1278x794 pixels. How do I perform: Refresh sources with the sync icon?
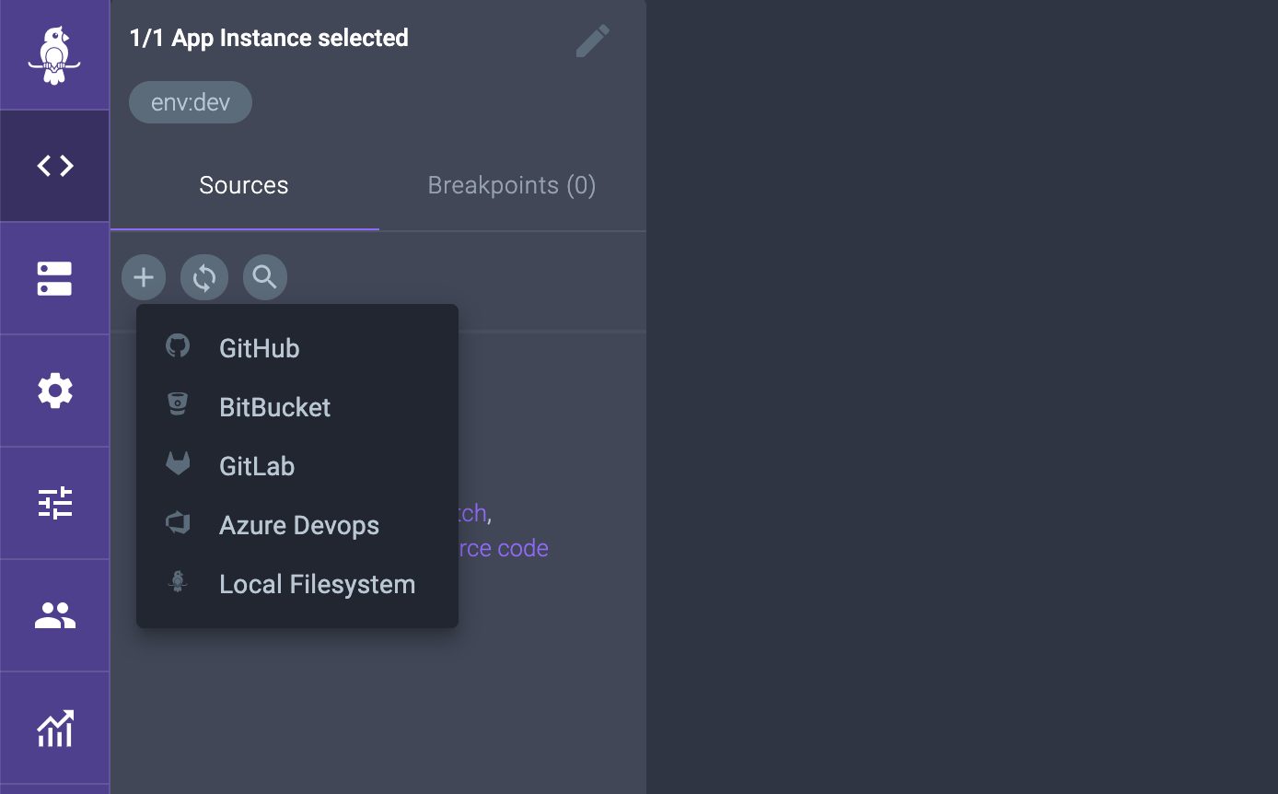204,277
